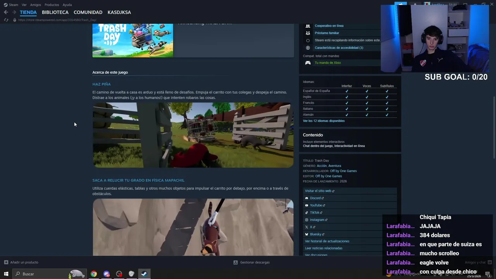Image resolution: width=496 pixels, height=279 pixels.
Task: Open the Amigos menu
Action: [36, 5]
